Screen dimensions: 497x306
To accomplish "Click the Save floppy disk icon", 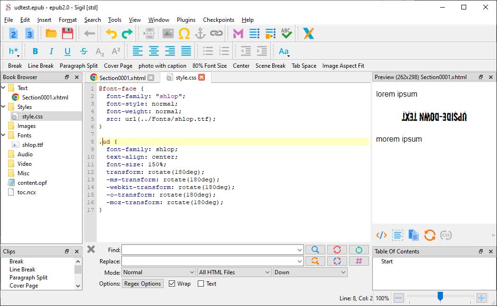I will tap(67, 34).
